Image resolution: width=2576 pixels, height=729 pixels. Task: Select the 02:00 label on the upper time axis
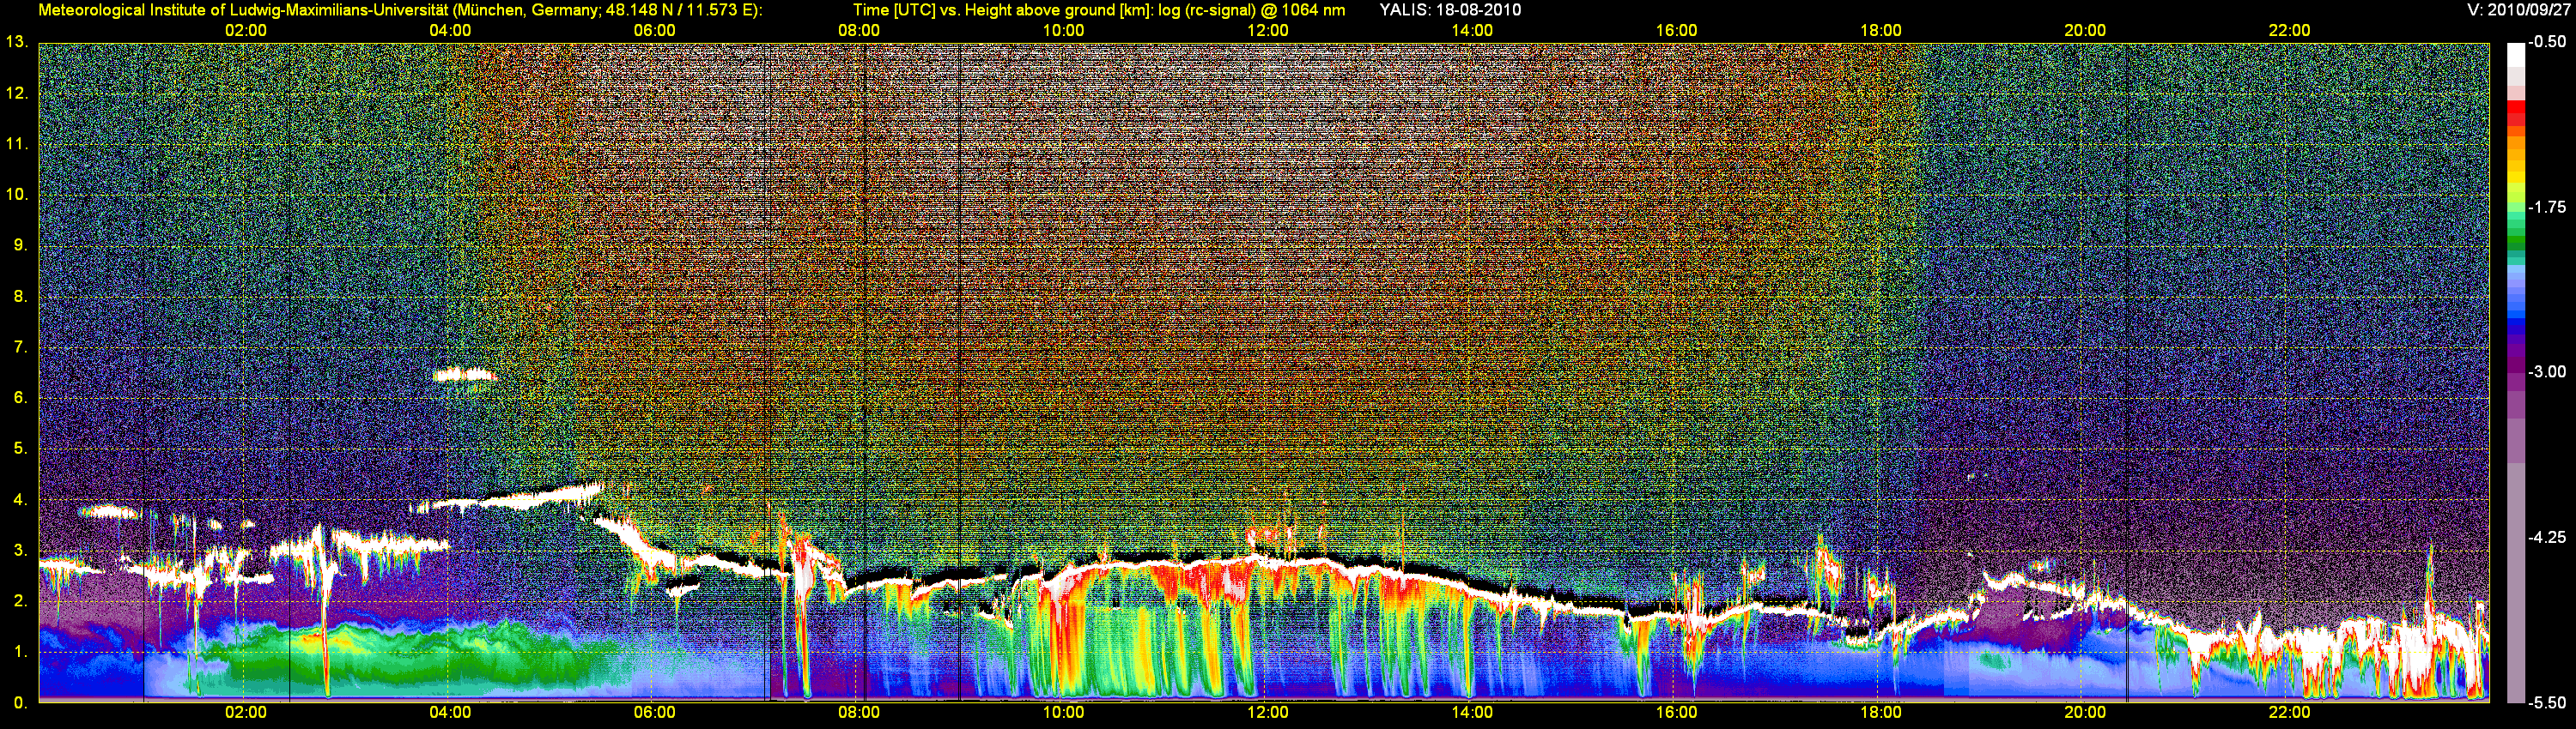pyautogui.click(x=246, y=31)
